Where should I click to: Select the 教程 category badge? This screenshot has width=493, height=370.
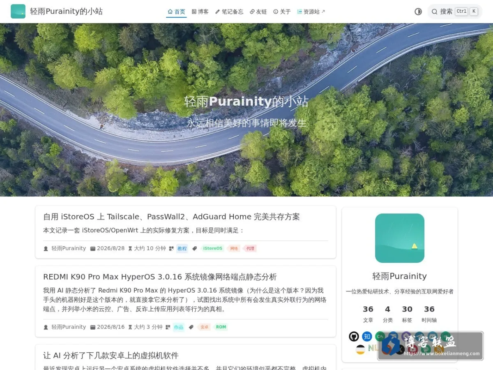(182, 248)
